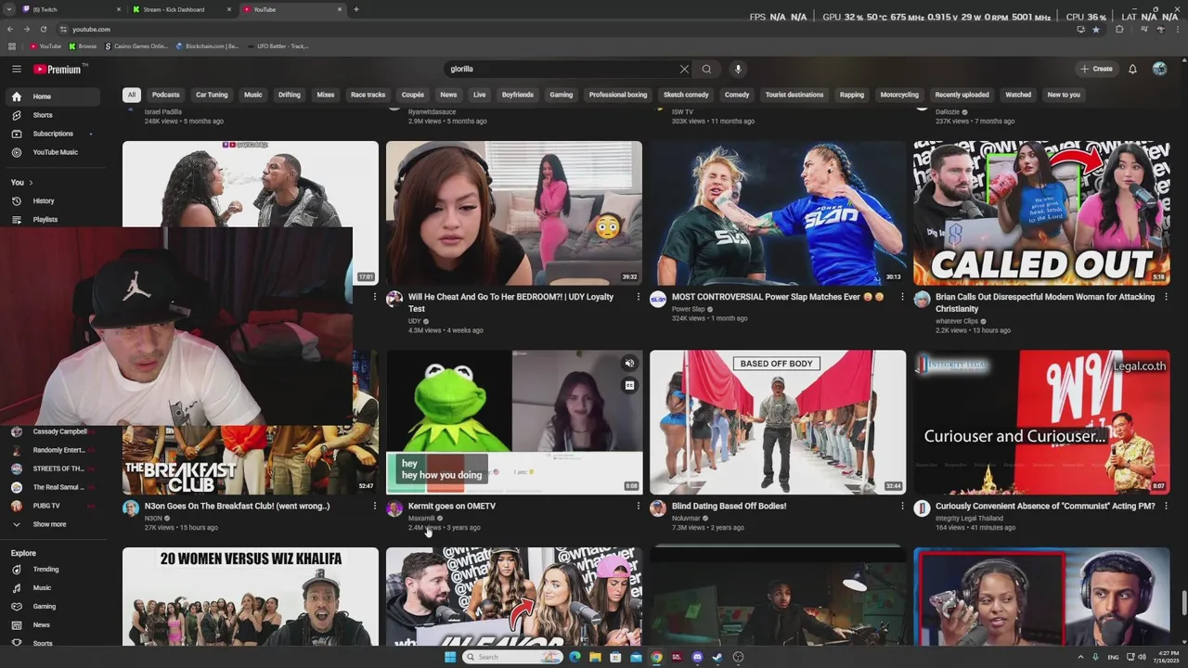Open the whatever Clips channel link
1188x668 pixels.
[x=957, y=321]
